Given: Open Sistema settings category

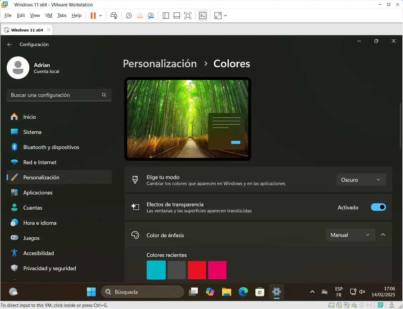Looking at the screenshot, I should [x=59, y=132].
